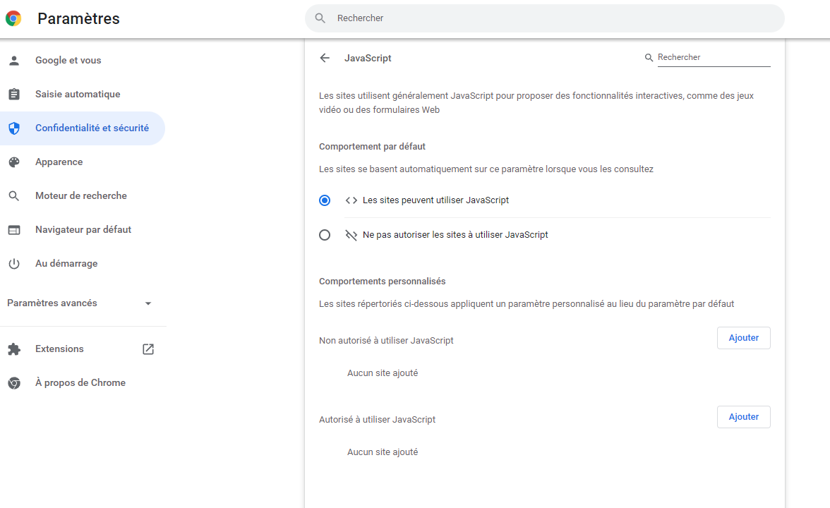Image resolution: width=830 pixels, height=508 pixels.
Task: Open À propos de Chrome page
Action: point(83,383)
